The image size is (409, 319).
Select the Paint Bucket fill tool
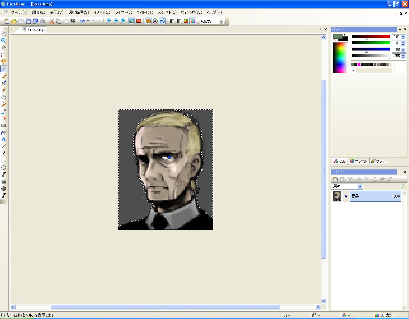[x=4, y=132]
